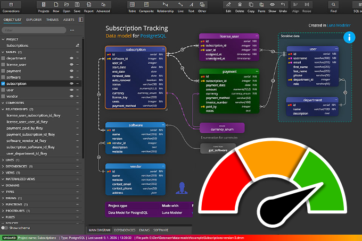Click the Resize toolbar icon
The height and width of the screenshot is (241, 362).
pos(307,7)
